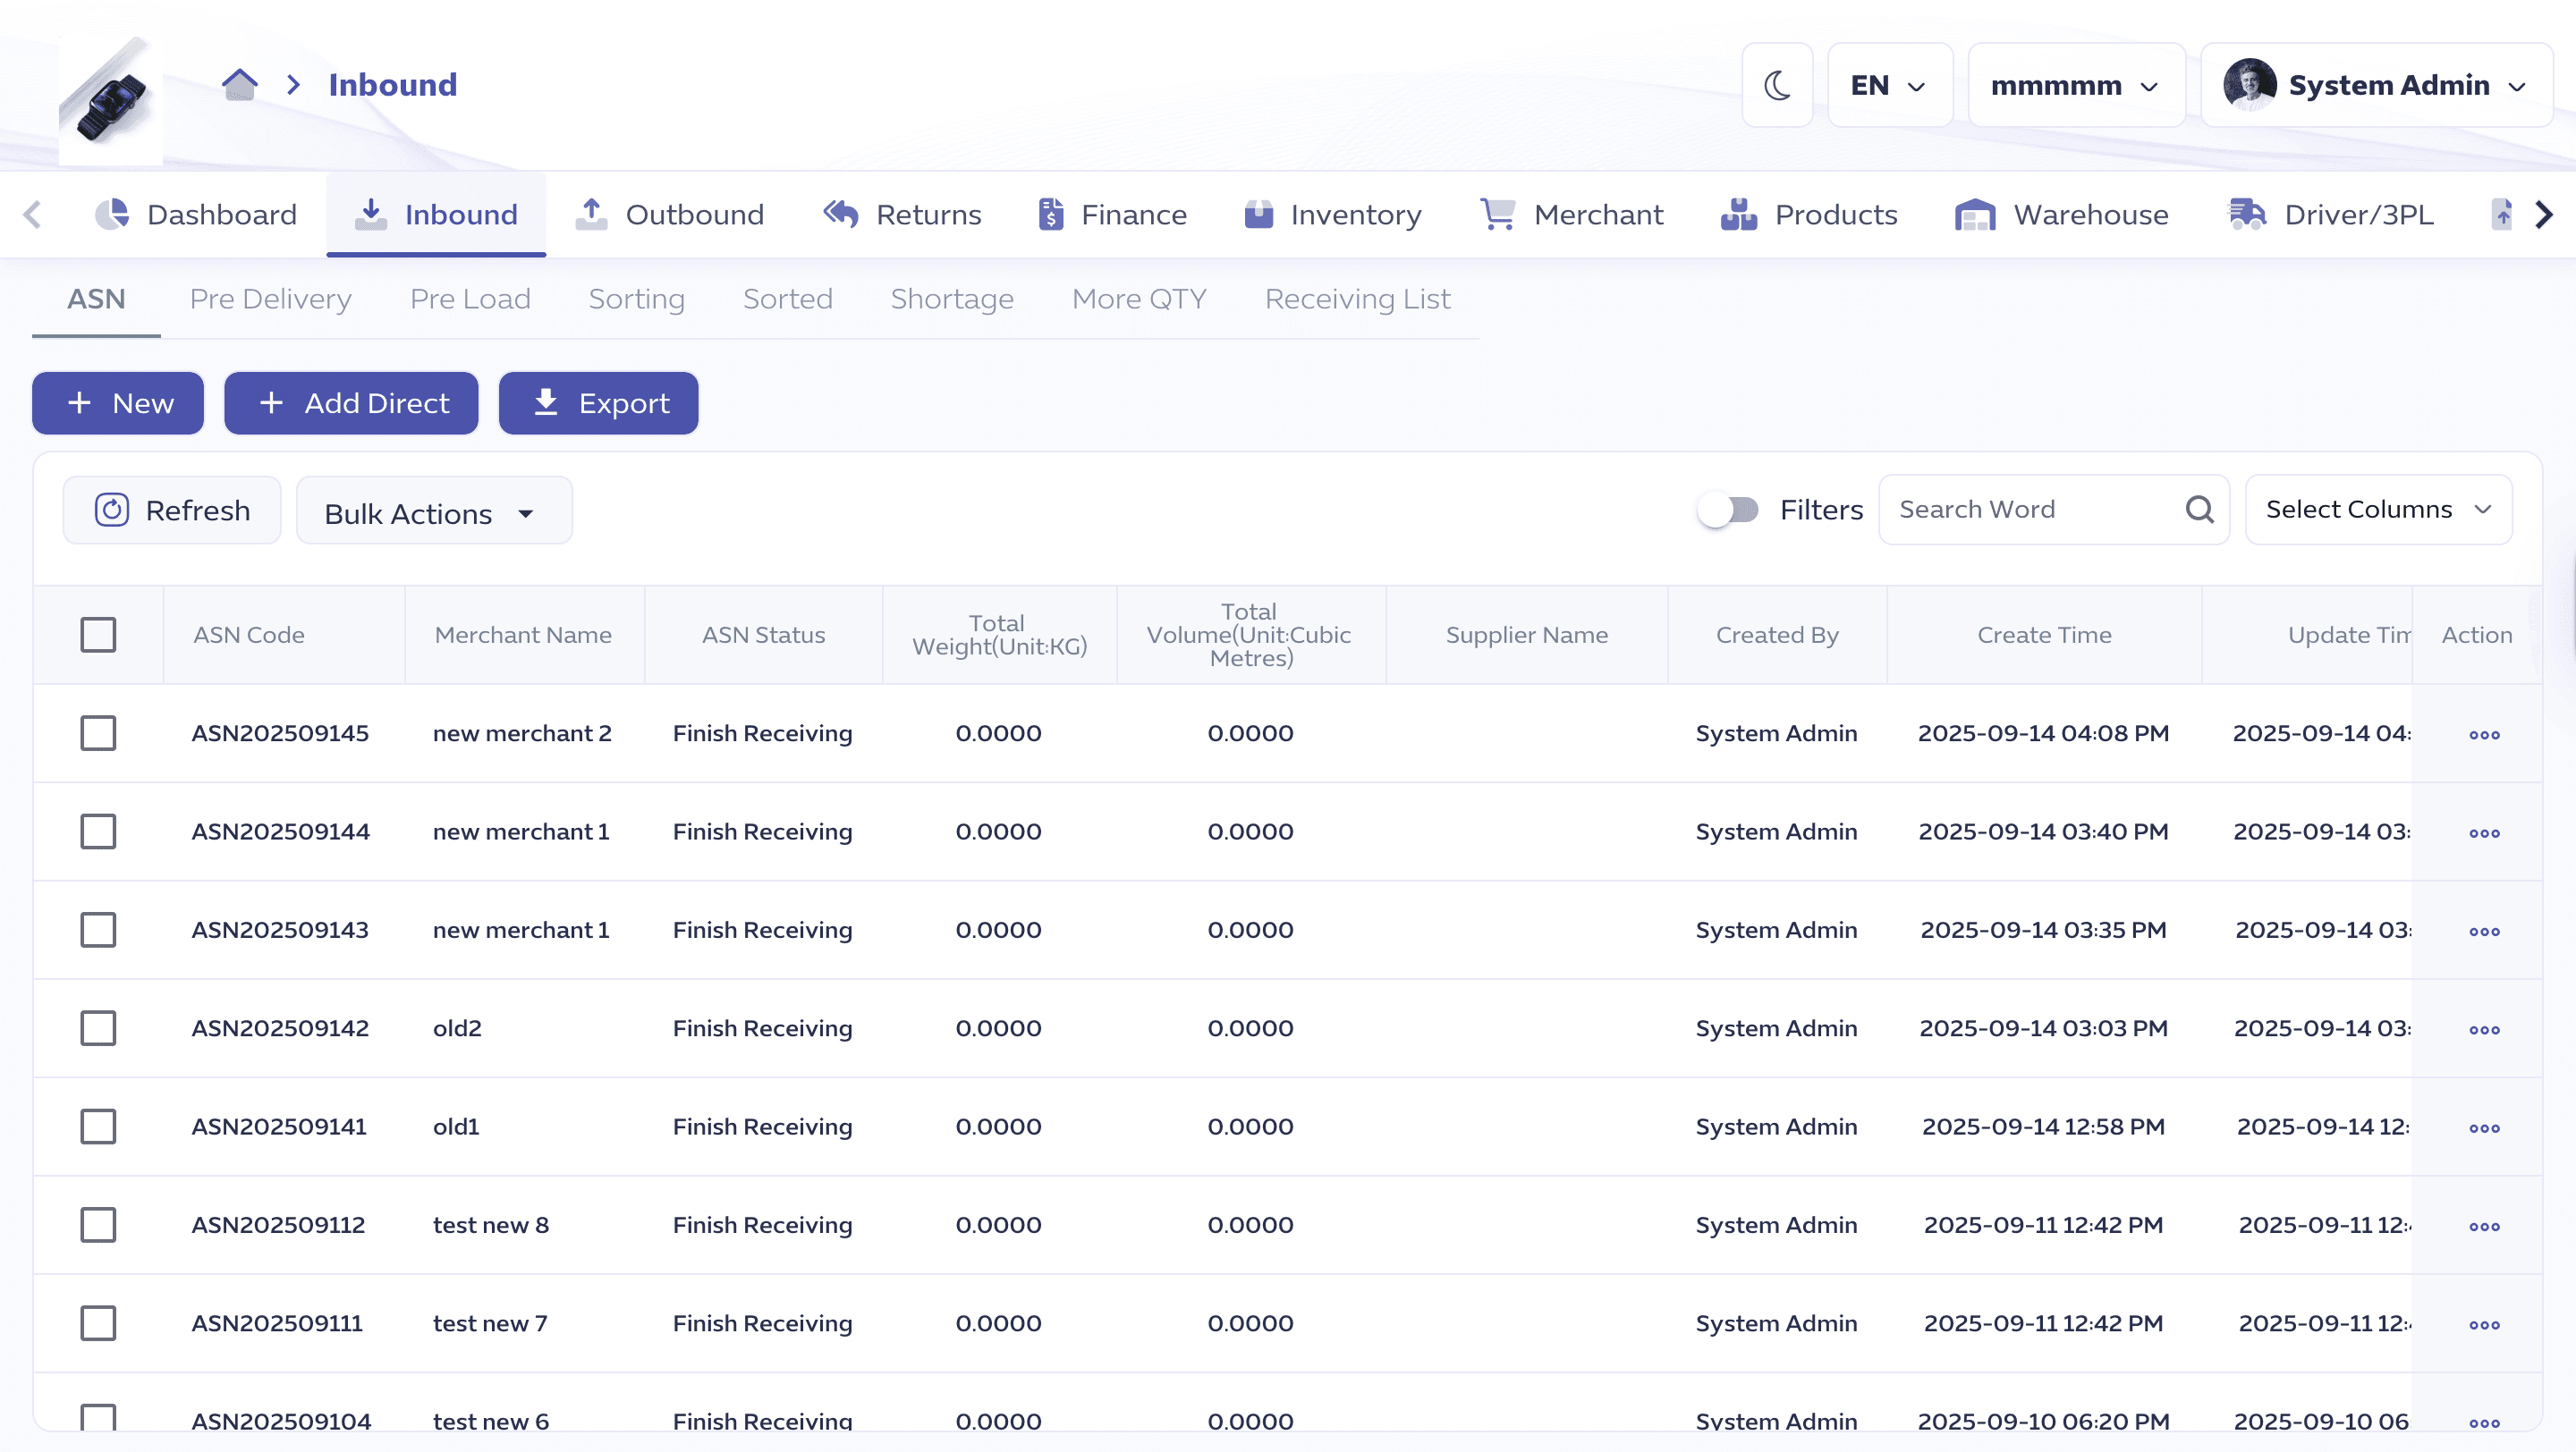The height and width of the screenshot is (1452, 2576).
Task: Click the System Admin avatar picture
Action: [x=2249, y=85]
